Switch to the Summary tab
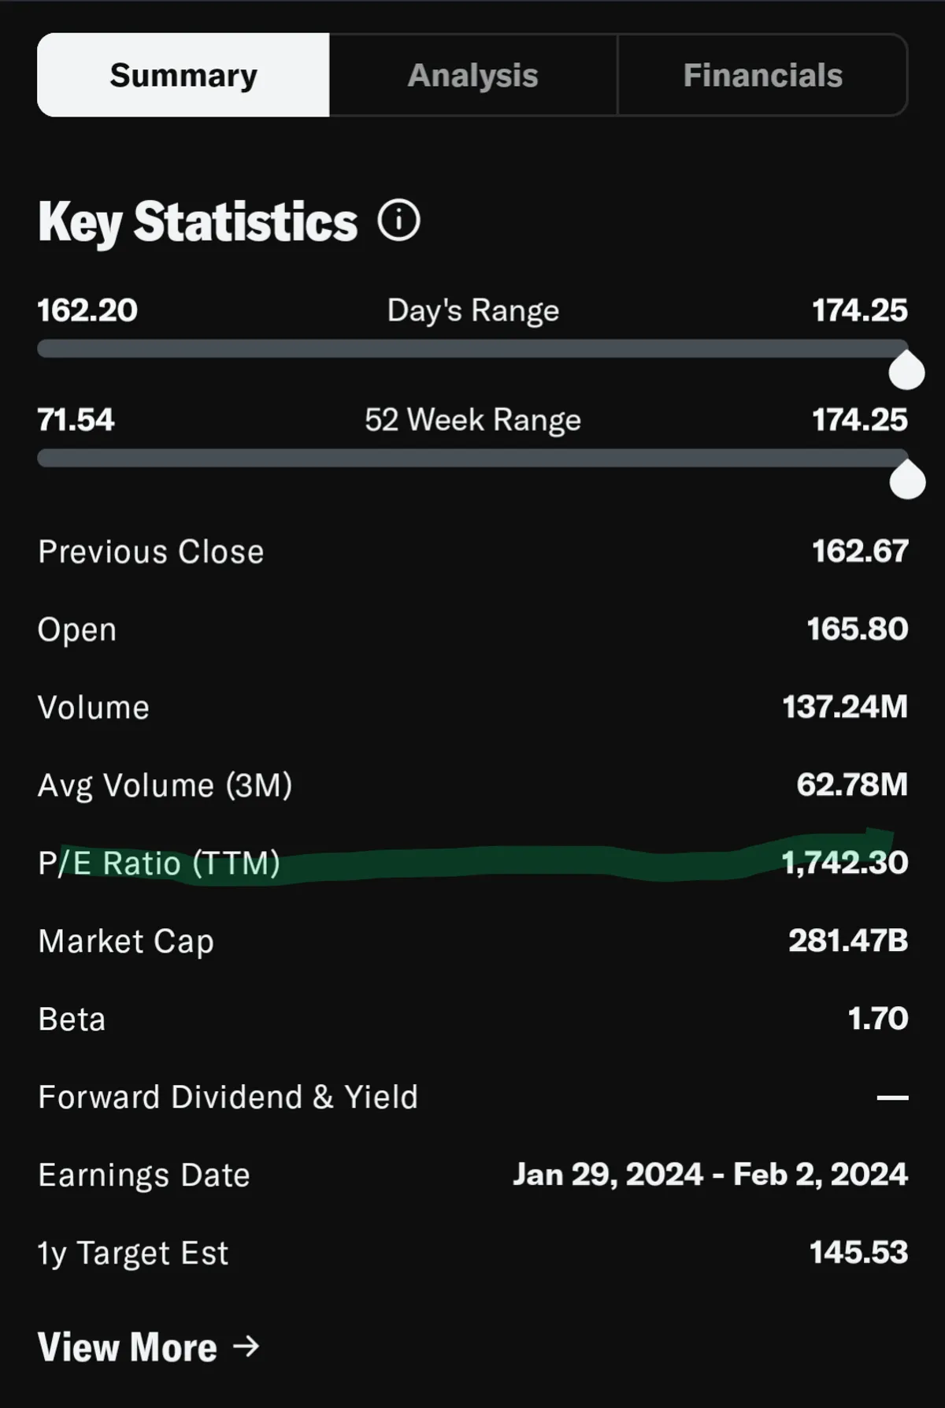 click(183, 76)
